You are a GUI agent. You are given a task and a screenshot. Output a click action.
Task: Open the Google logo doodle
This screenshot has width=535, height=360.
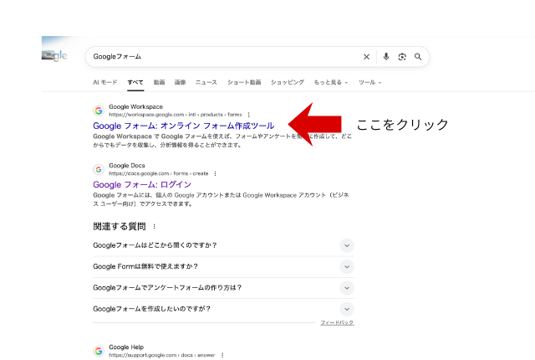coord(54,55)
